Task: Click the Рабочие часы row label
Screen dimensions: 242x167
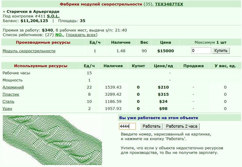Action: [x=16, y=73]
